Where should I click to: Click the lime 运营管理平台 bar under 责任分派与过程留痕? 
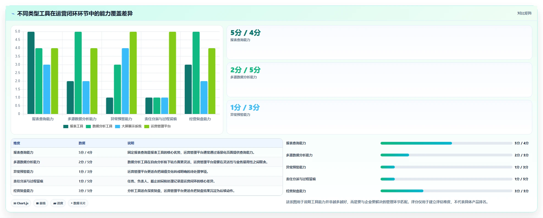(172, 73)
